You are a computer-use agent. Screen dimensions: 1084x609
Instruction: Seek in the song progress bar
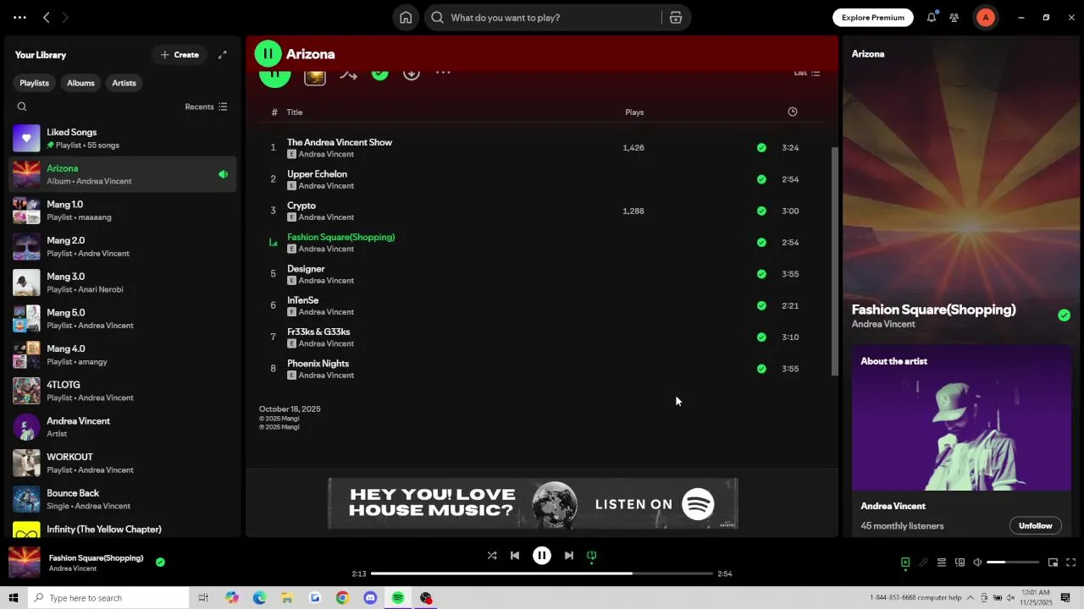click(542, 573)
